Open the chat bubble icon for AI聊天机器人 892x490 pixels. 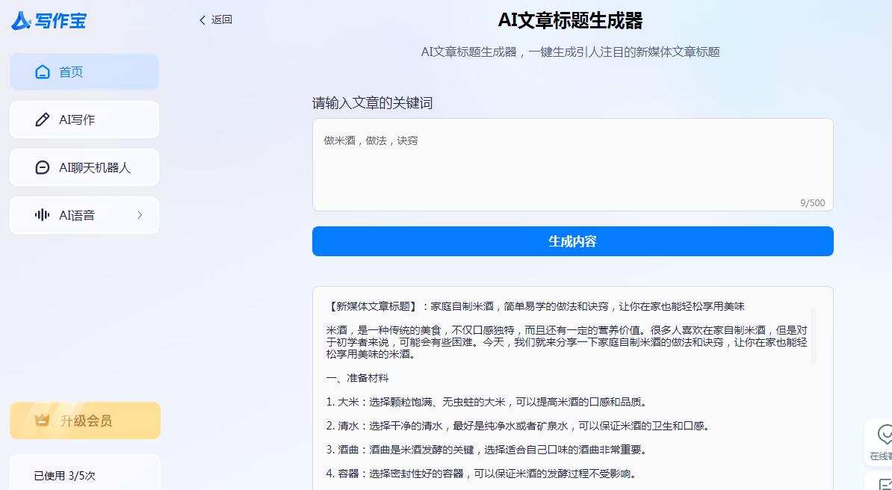coord(42,167)
